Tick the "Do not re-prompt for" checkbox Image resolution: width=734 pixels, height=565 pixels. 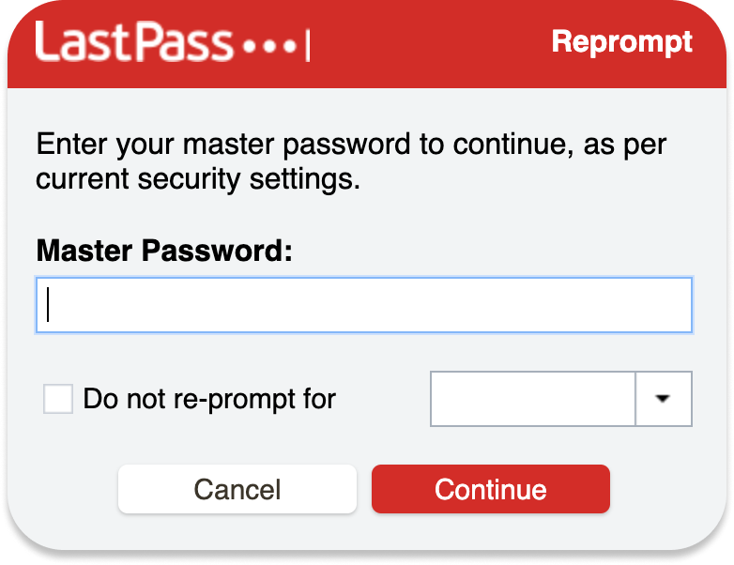[x=58, y=399]
